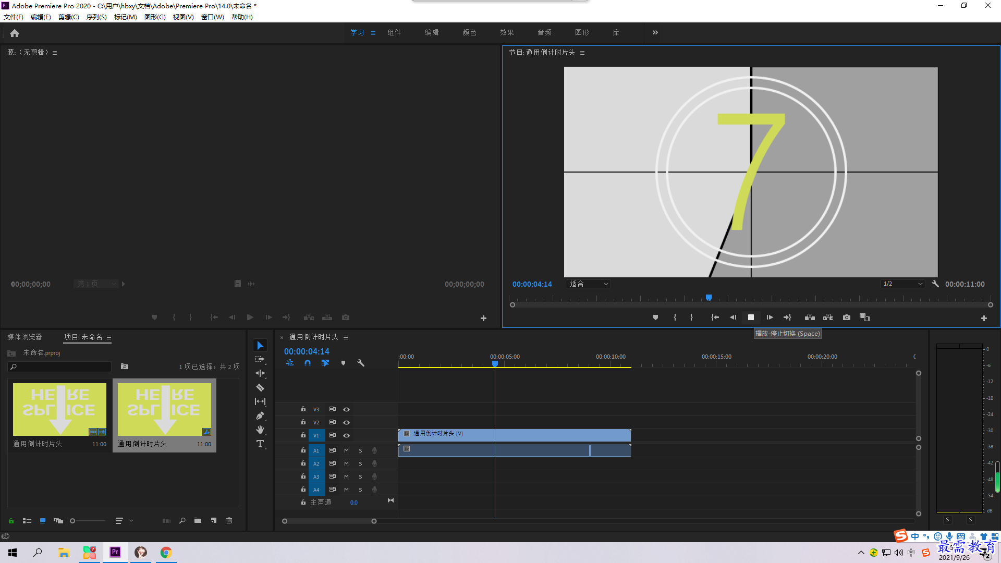Click Find magnifier in Project panel footer
The image size is (1001, 563).
pos(182,520)
